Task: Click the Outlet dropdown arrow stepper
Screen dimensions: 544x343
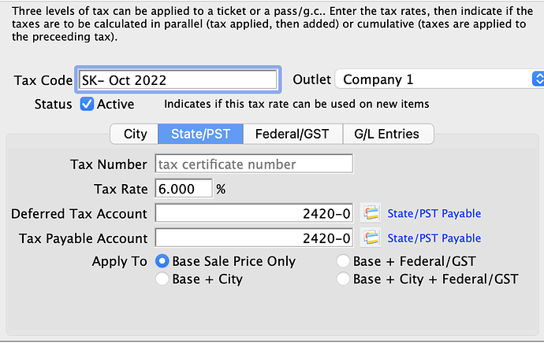Action: (538, 79)
